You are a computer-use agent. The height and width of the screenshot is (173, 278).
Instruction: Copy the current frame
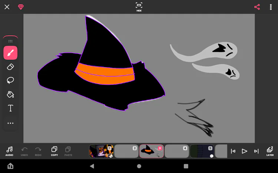(x=54, y=151)
